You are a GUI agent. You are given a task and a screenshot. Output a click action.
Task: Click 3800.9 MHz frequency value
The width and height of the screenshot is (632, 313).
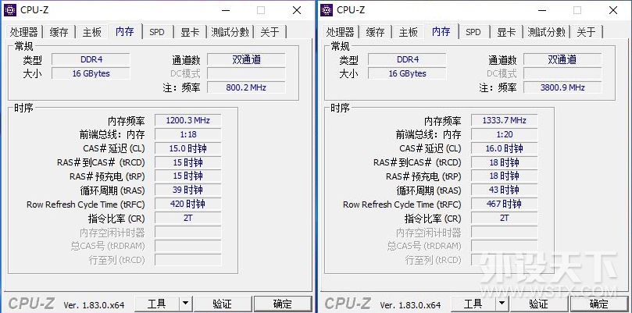(x=562, y=87)
